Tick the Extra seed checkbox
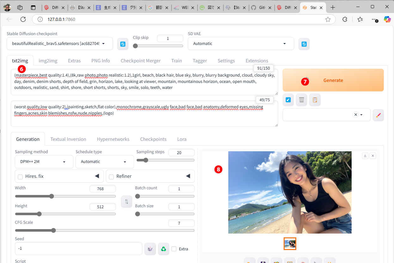 pos(174,249)
